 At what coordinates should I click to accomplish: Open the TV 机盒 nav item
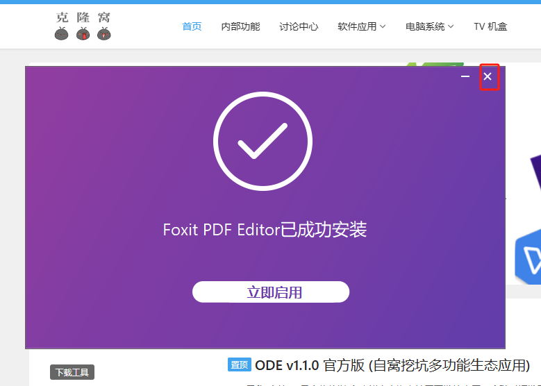point(490,26)
